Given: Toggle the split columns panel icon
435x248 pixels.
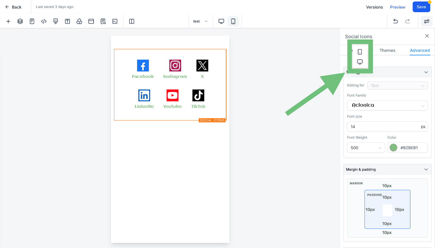Looking at the screenshot, I should pyautogui.click(x=132, y=21).
